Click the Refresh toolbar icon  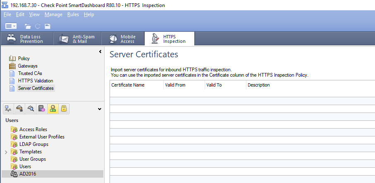click(x=38, y=26)
